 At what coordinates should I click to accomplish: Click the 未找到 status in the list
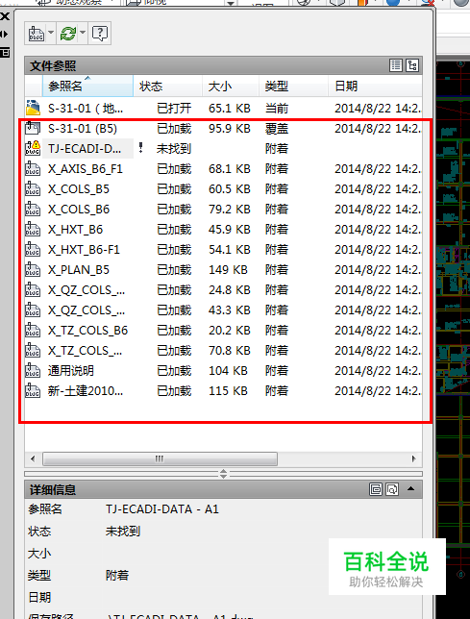[x=174, y=148]
